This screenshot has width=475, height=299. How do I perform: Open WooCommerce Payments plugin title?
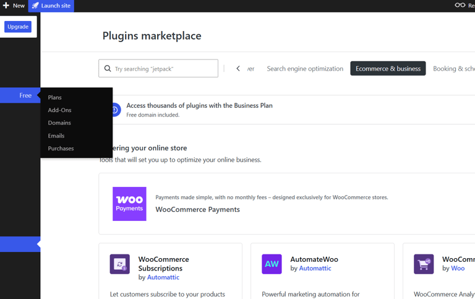coord(197,209)
